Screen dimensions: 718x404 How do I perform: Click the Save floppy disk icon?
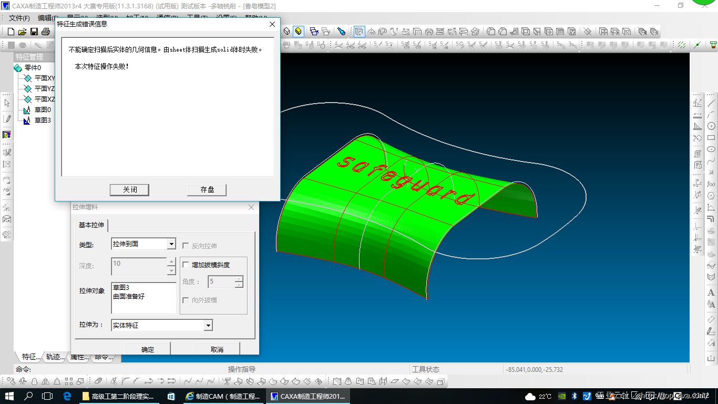[34, 32]
